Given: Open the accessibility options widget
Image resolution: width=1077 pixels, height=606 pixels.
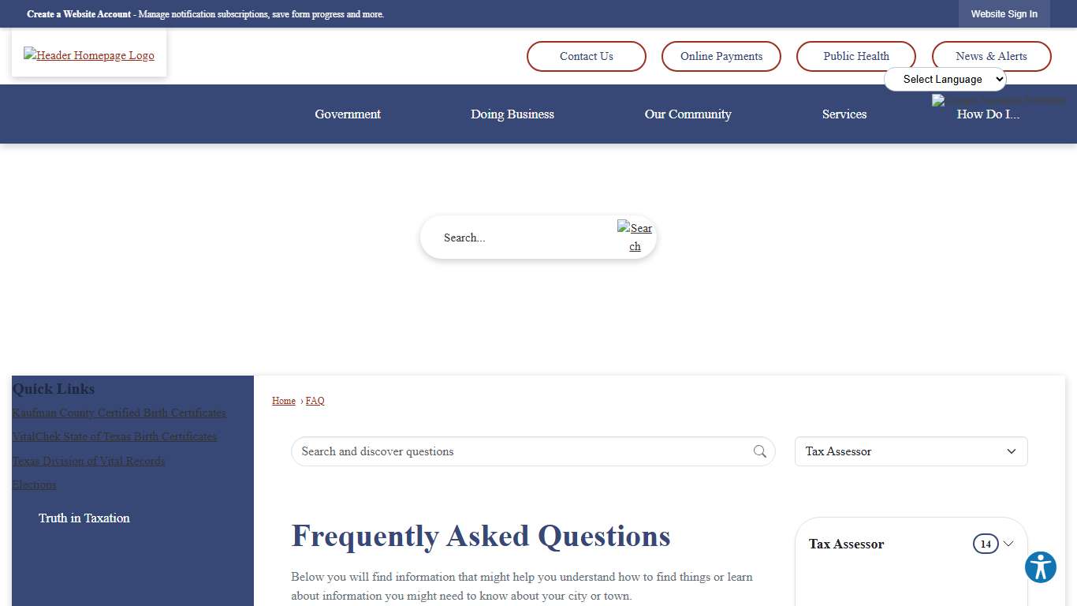Looking at the screenshot, I should 1040,567.
